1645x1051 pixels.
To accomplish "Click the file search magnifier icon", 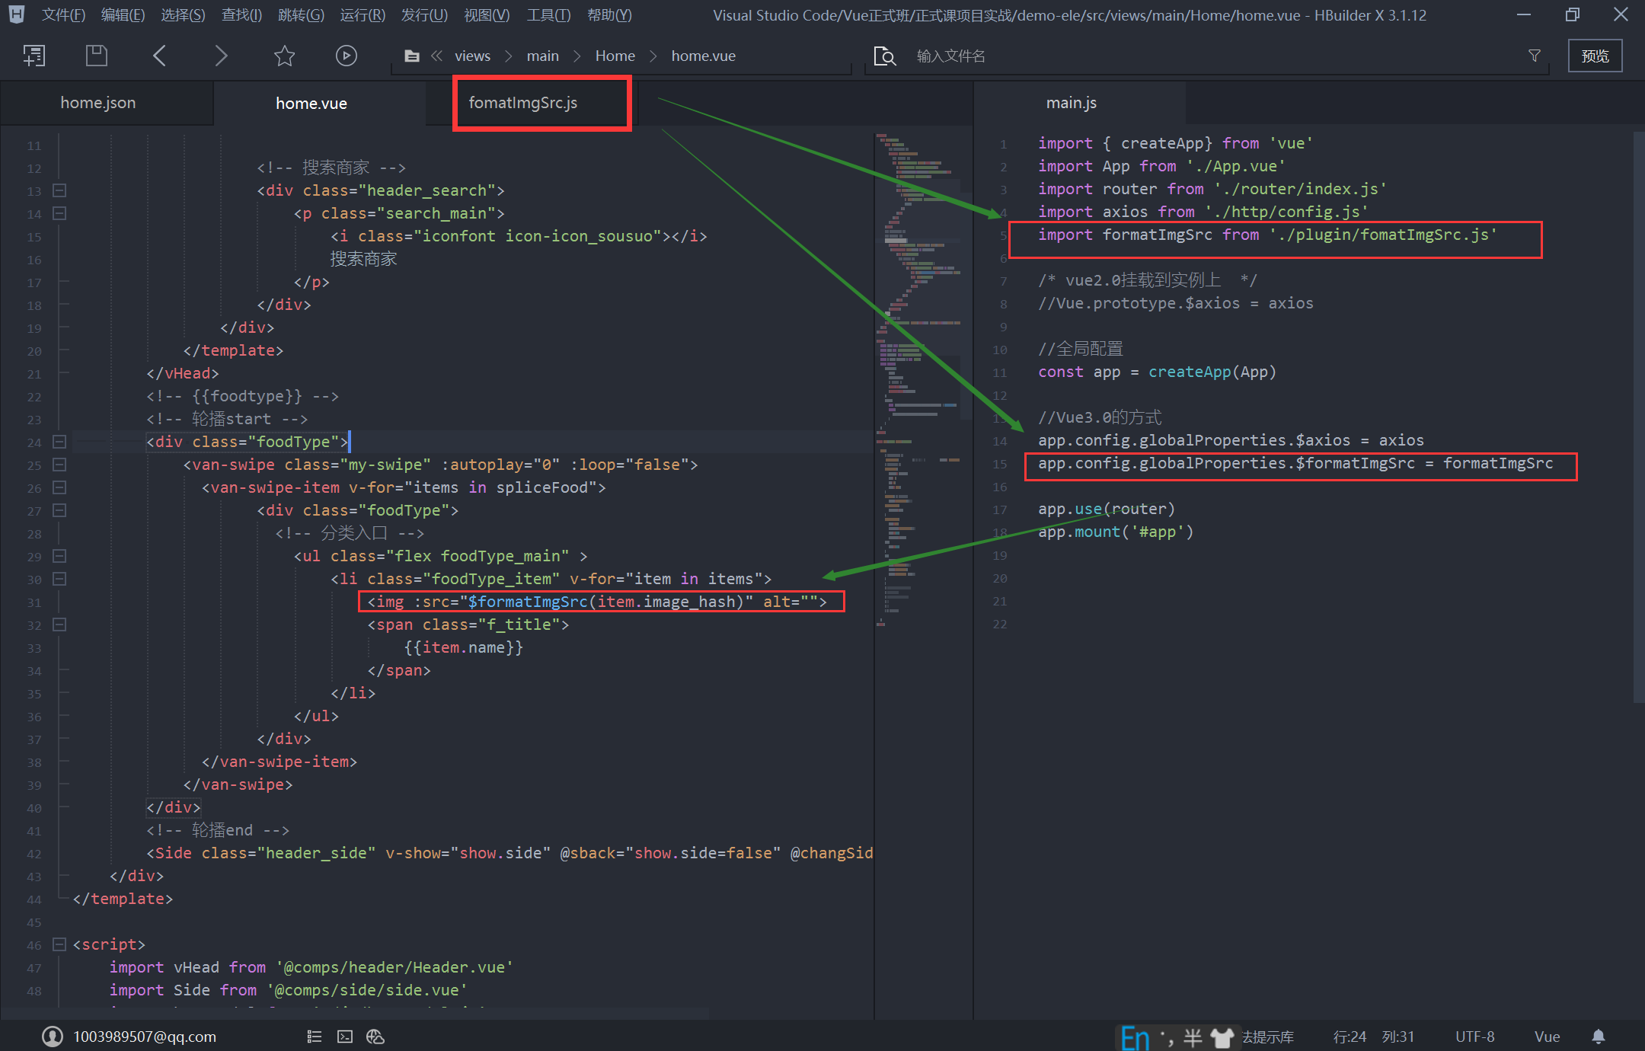I will (884, 55).
